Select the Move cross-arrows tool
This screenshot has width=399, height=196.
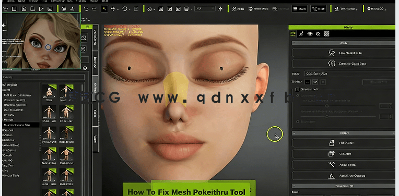(x=113, y=9)
